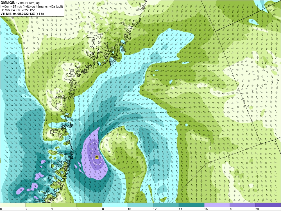Click the legend scale label 12
281x211 pixels.
[155, 209]
